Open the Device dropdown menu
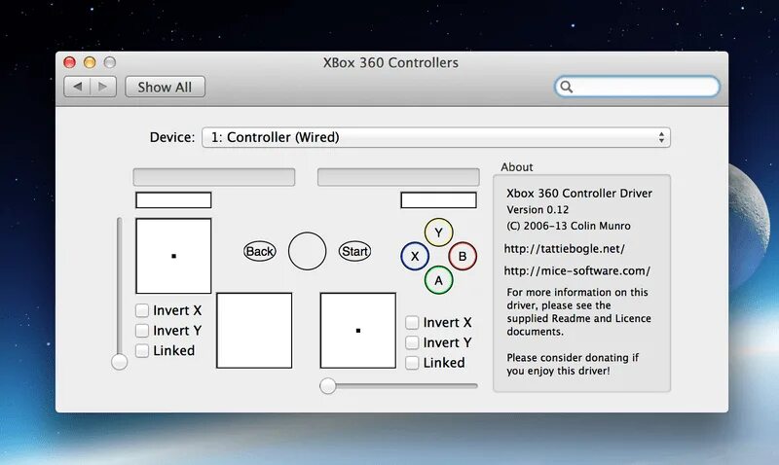Screen dimensions: 779x465 pos(435,137)
